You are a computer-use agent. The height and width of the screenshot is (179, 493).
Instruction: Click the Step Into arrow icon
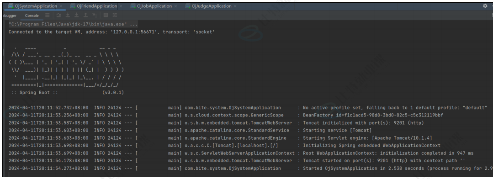tap(68, 15)
